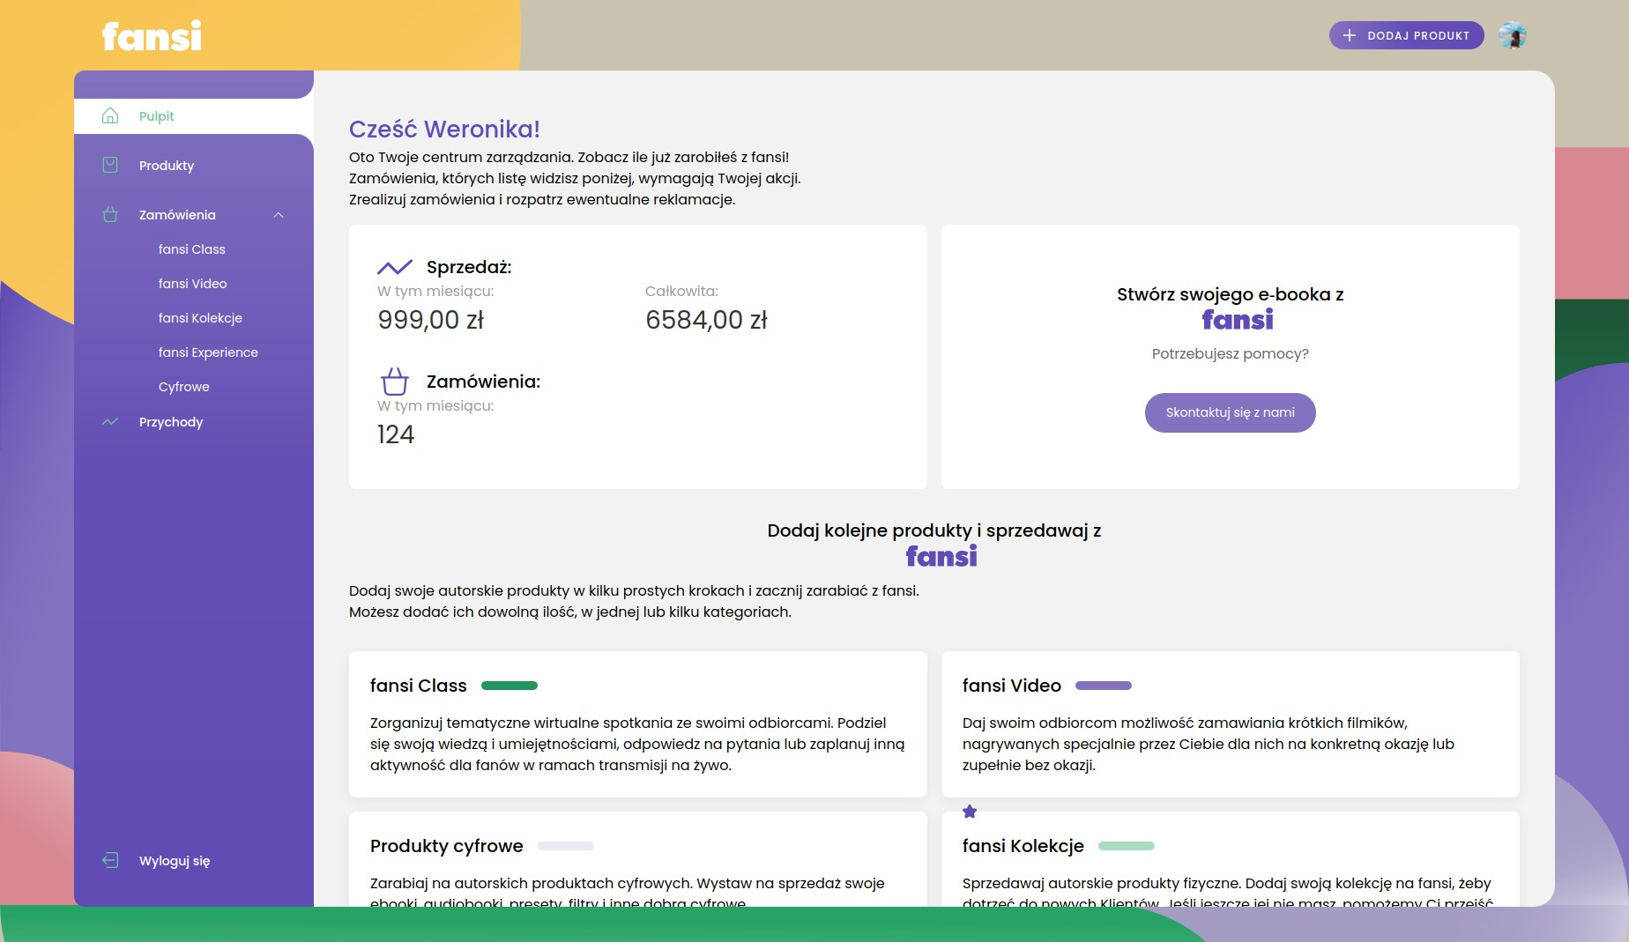Click the monthly orders count 124
Screen dimensions: 1629x942
tap(396, 434)
